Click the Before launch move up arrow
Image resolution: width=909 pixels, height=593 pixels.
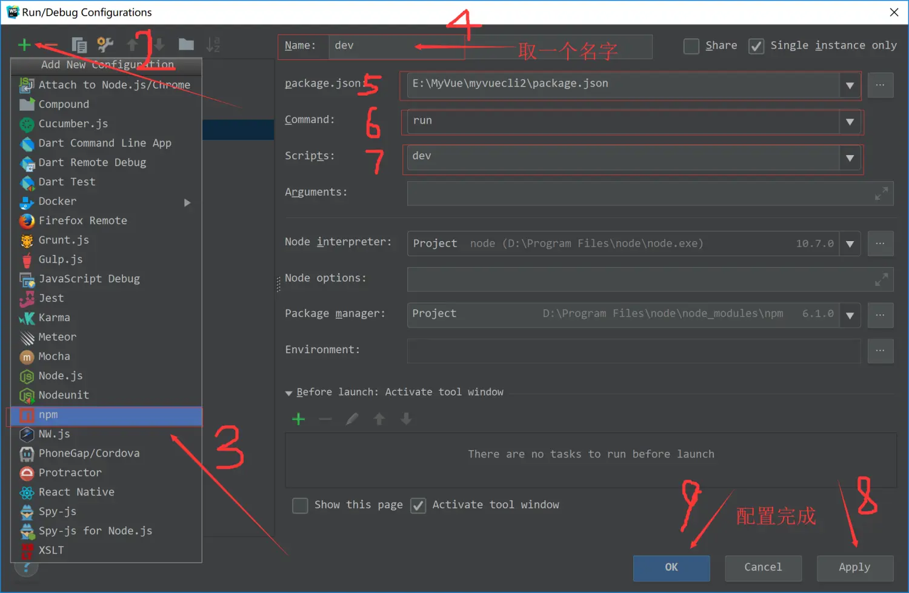point(379,419)
